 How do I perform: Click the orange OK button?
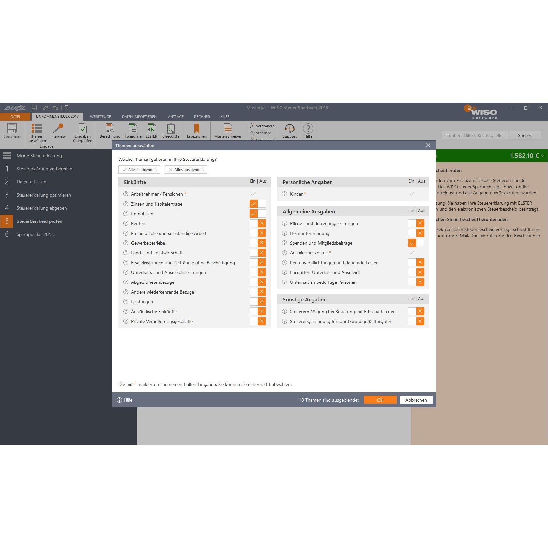380,400
